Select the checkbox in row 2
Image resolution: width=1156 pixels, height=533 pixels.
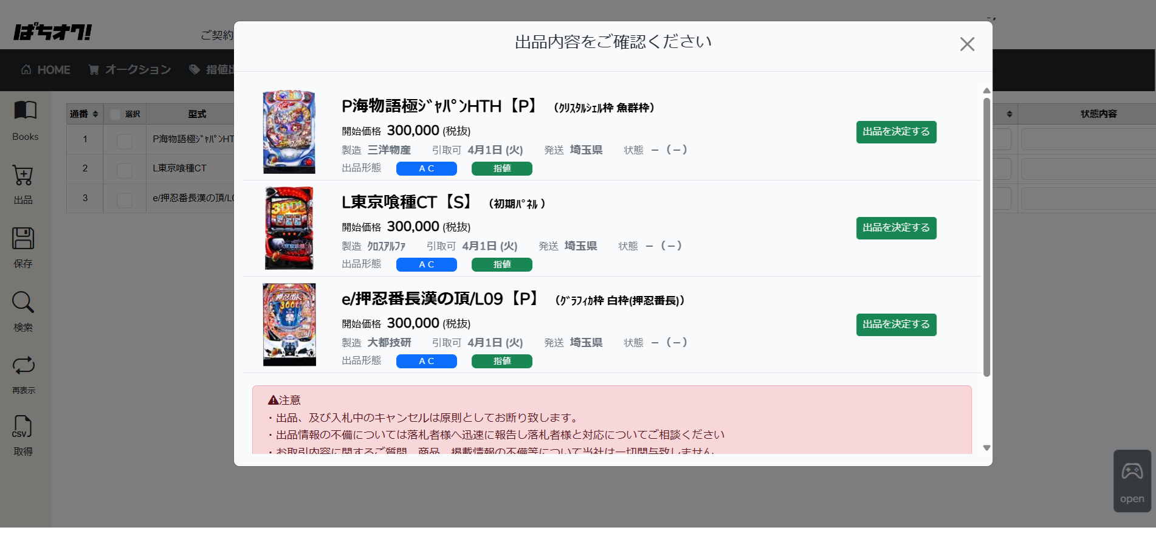(x=125, y=170)
